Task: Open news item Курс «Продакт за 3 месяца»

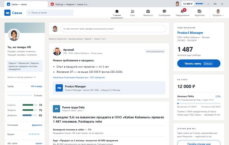Action: point(85,140)
